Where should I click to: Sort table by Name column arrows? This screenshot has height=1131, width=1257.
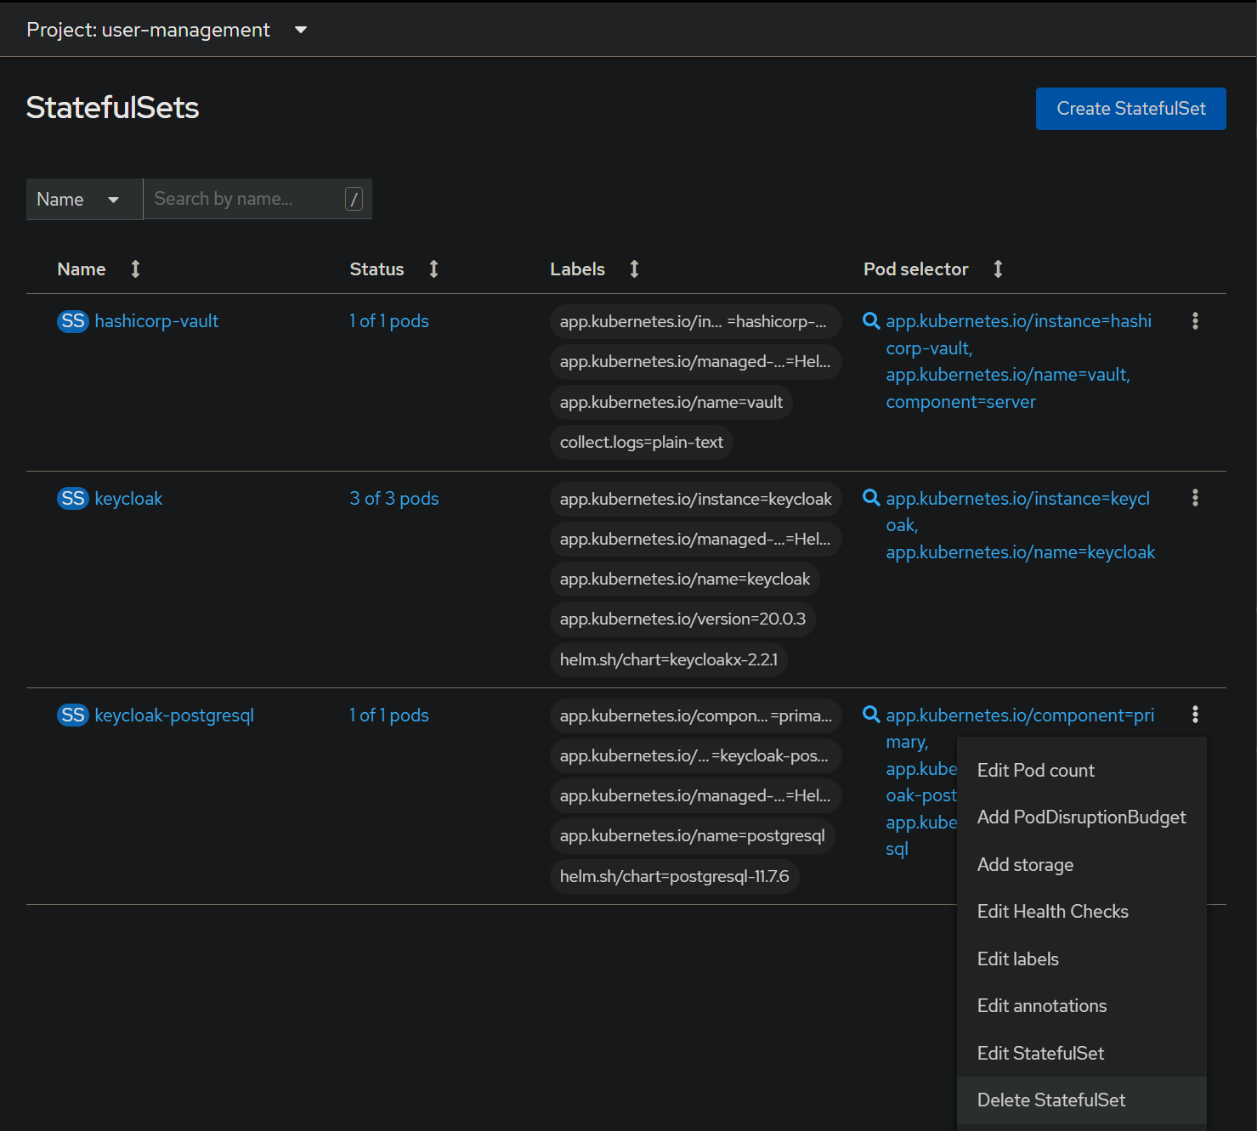point(135,269)
